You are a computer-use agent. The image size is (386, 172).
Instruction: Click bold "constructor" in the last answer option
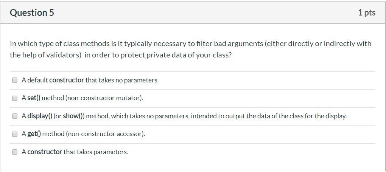[x=45, y=152]
